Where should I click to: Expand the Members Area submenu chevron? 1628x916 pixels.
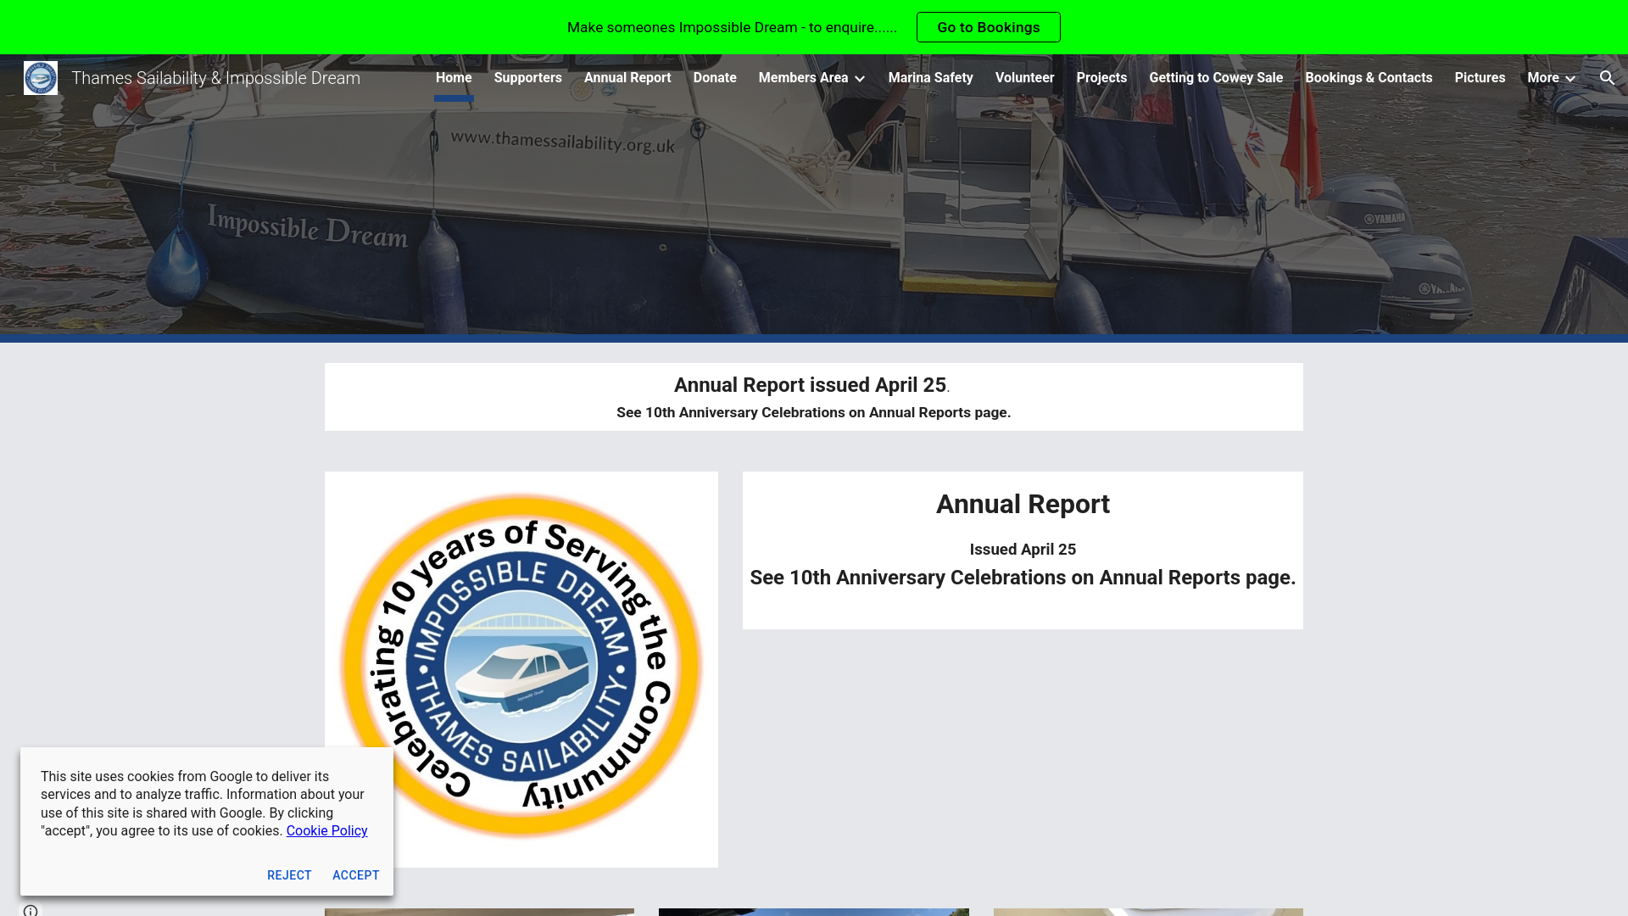[860, 79]
